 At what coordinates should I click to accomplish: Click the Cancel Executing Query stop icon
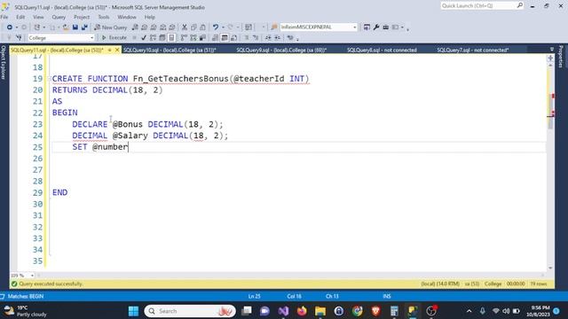[x=134, y=37]
